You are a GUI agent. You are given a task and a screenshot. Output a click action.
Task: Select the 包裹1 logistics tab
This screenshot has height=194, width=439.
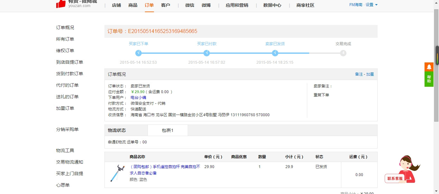coord(168,130)
